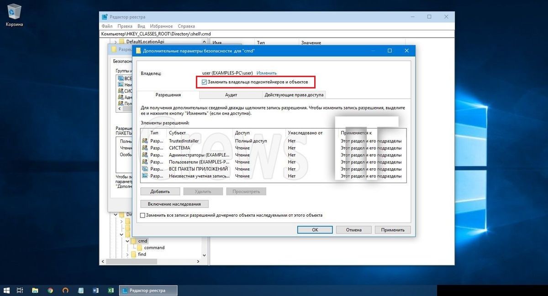Select the ВСЕ ПАКЕТЫ ПРИЛОЖЕНИЙ entry

point(274,169)
